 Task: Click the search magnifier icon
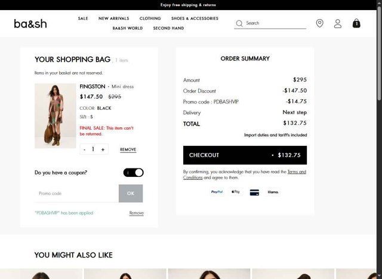pos(239,23)
